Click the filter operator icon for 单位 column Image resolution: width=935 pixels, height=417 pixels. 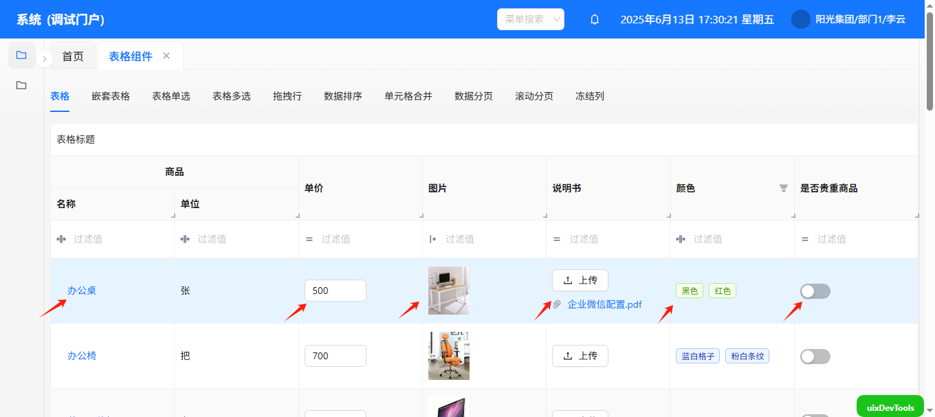185,239
